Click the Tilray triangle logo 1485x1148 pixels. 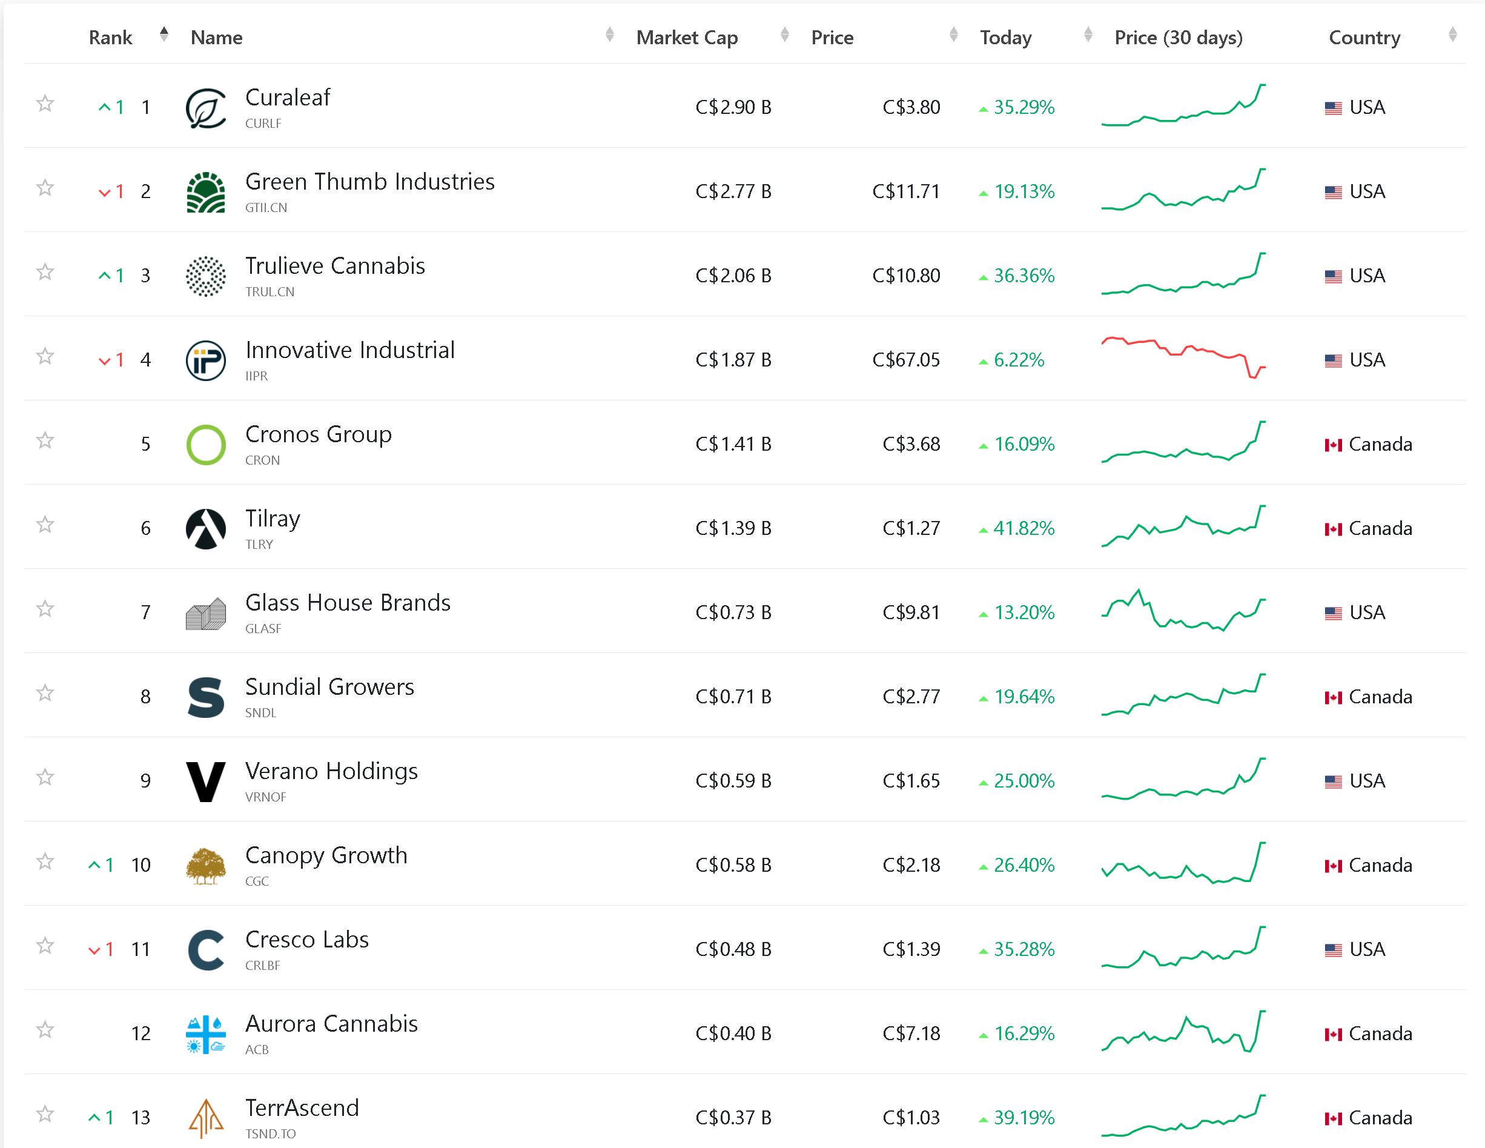click(205, 528)
